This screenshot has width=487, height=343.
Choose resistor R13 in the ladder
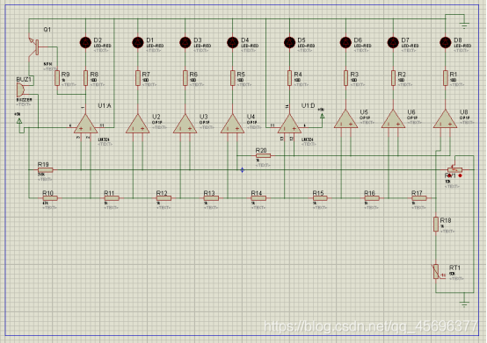[x=211, y=198]
